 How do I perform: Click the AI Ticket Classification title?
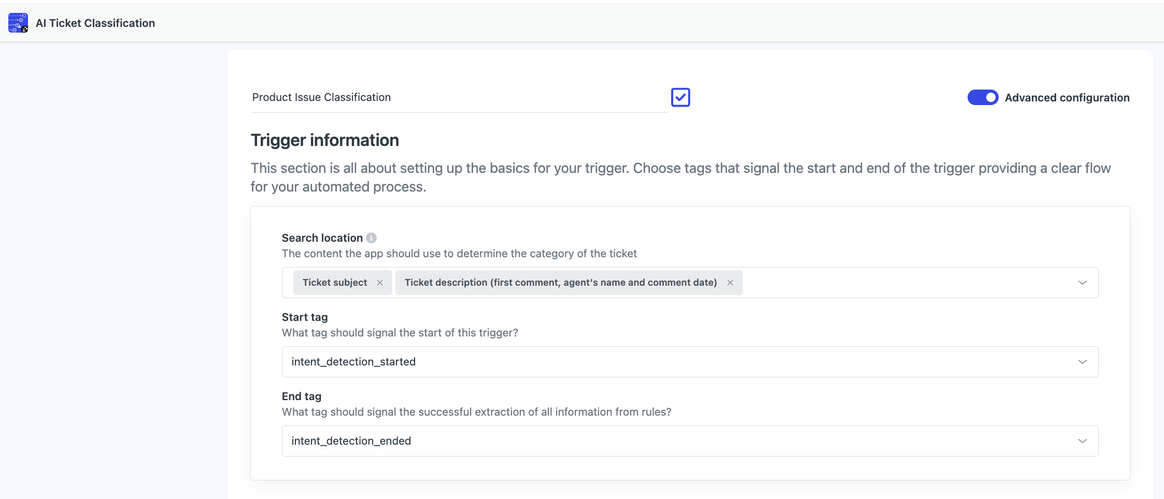pyautogui.click(x=95, y=23)
